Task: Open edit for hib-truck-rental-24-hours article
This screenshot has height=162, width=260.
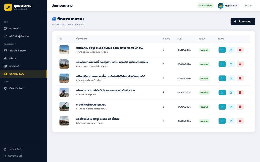Action: click(x=231, y=121)
